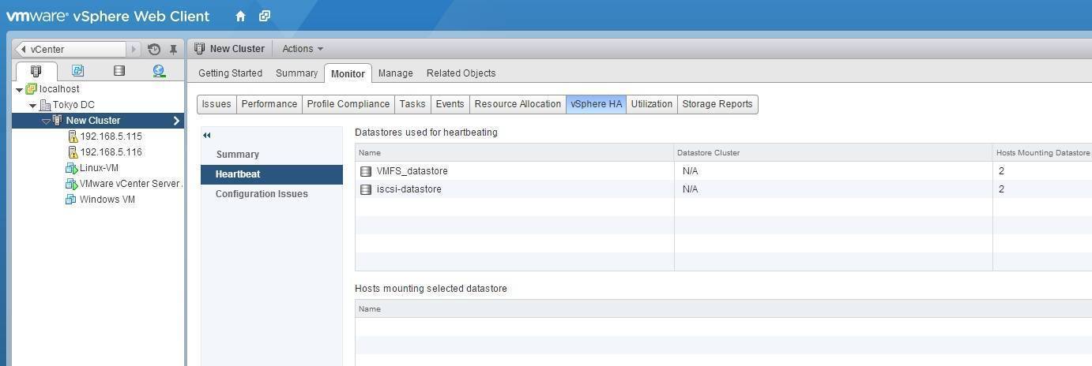Click N/A cell in the VMFS_datastore row
This screenshot has width=1092, height=366.
pyautogui.click(x=690, y=171)
